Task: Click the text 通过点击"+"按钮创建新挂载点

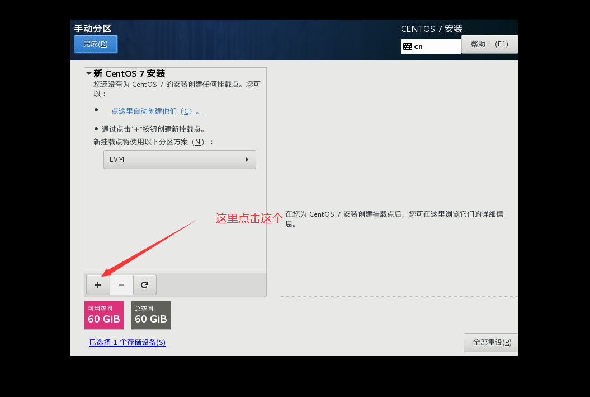Action: [x=154, y=129]
